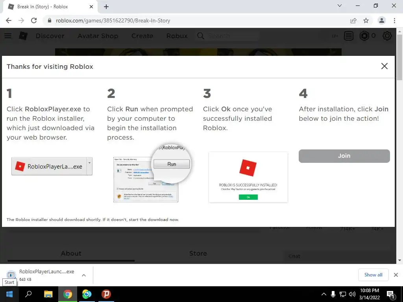Close the downloads bar
Viewport: 403px width, 302px height.
[x=396, y=275]
